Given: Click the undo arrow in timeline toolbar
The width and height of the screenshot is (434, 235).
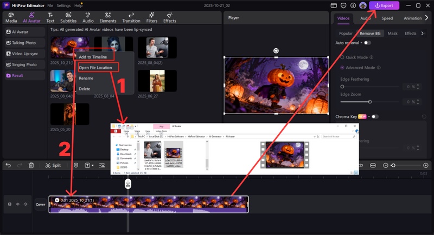Looking at the screenshot, I should 8,165.
